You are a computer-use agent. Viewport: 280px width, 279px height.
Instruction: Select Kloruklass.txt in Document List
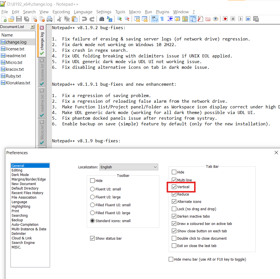(18, 83)
